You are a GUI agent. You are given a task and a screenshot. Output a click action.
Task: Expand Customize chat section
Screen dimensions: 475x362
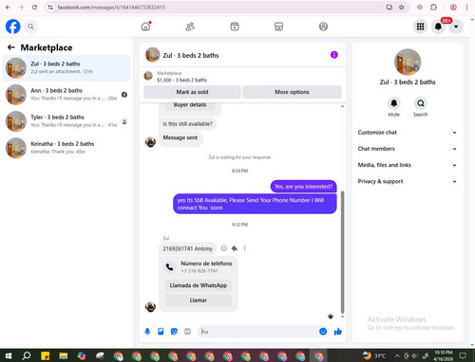coord(408,133)
